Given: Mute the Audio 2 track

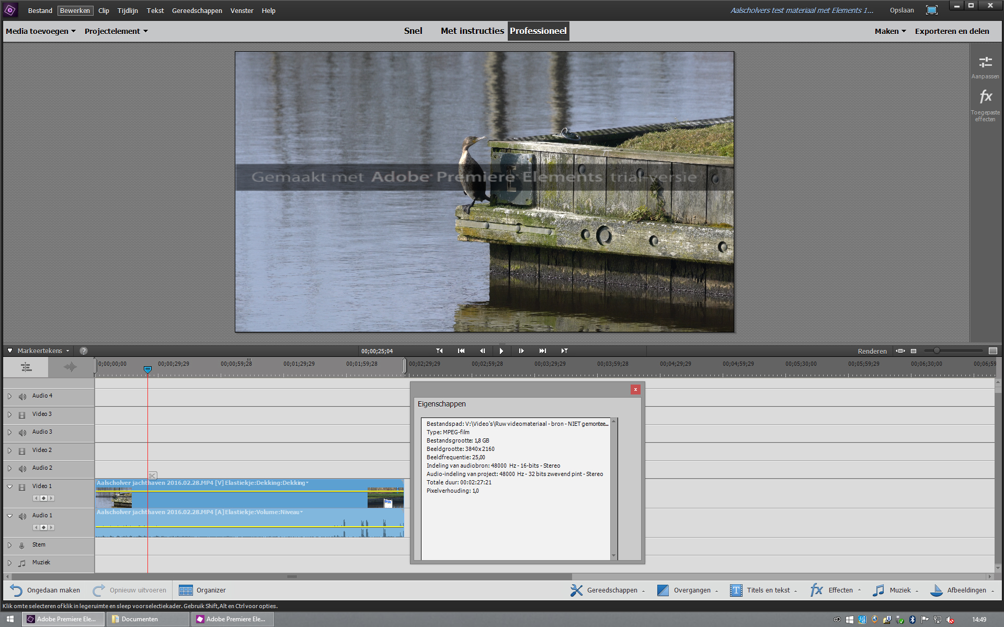Looking at the screenshot, I should 22,469.
